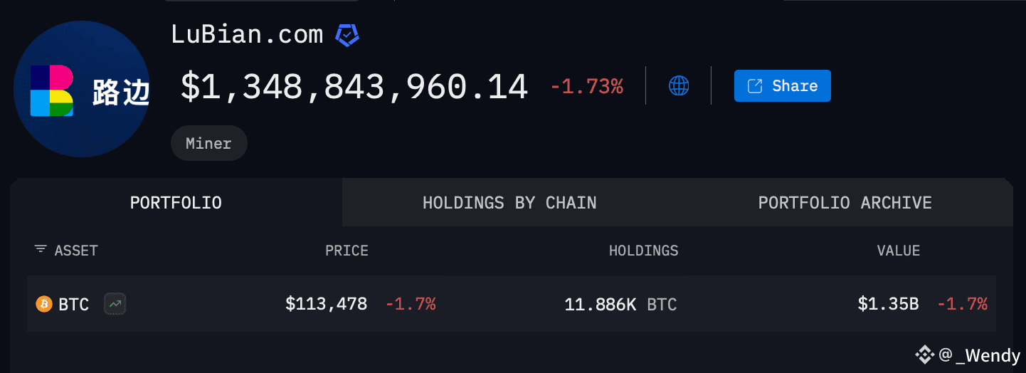Open the PORTFOLIO ARCHIVE tab
Viewport: 1026px width, 373px height.
(845, 203)
